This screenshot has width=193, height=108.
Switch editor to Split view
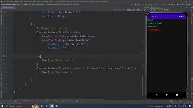click(135, 10)
